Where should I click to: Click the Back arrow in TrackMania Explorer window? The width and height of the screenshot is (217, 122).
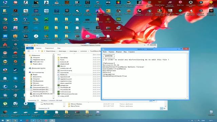(28, 51)
